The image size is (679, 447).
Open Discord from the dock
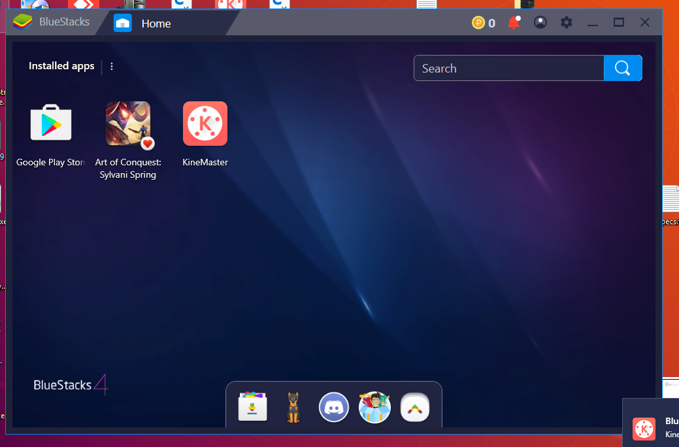(334, 407)
